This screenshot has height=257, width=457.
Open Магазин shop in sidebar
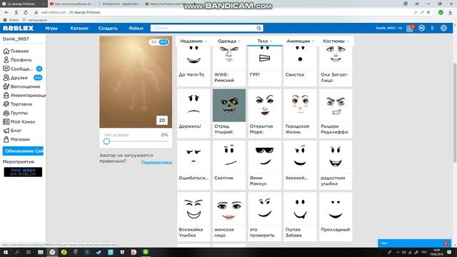tap(16, 139)
